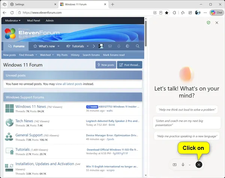Open the Windows 11 News forum
This screenshot has height=178, width=225.
(x=31, y=106)
